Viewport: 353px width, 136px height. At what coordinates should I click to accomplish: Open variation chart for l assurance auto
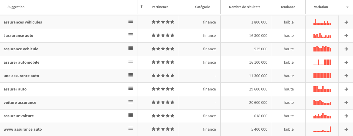[322, 35]
